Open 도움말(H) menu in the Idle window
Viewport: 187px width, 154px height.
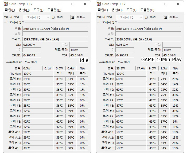(x=54, y=10)
